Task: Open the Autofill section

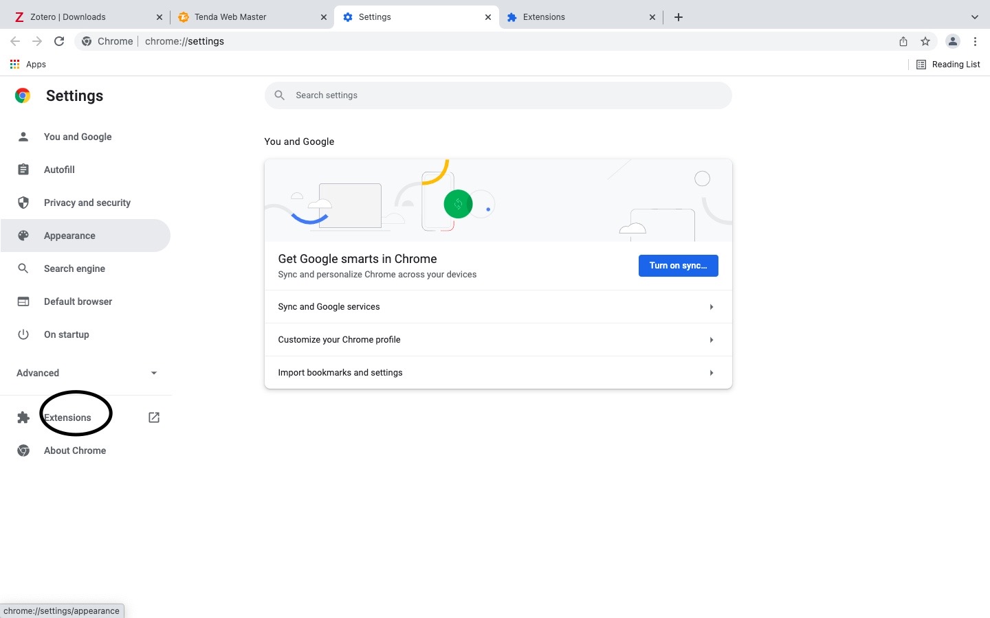Action: click(x=86, y=170)
